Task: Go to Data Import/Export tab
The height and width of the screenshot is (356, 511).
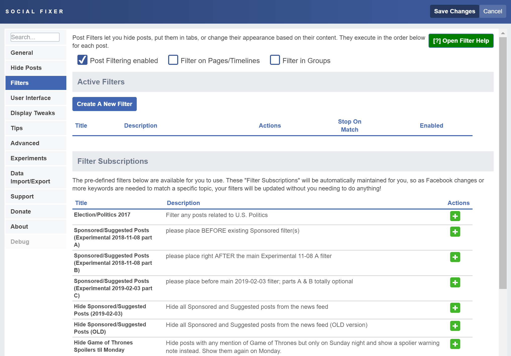Action: click(36, 177)
